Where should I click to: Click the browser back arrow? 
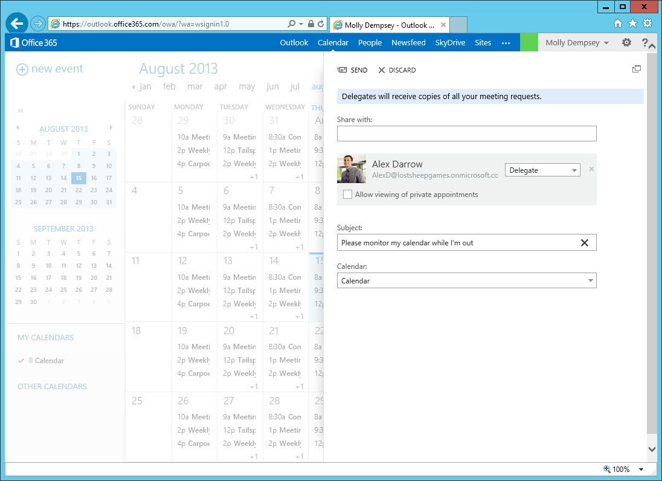[17, 24]
